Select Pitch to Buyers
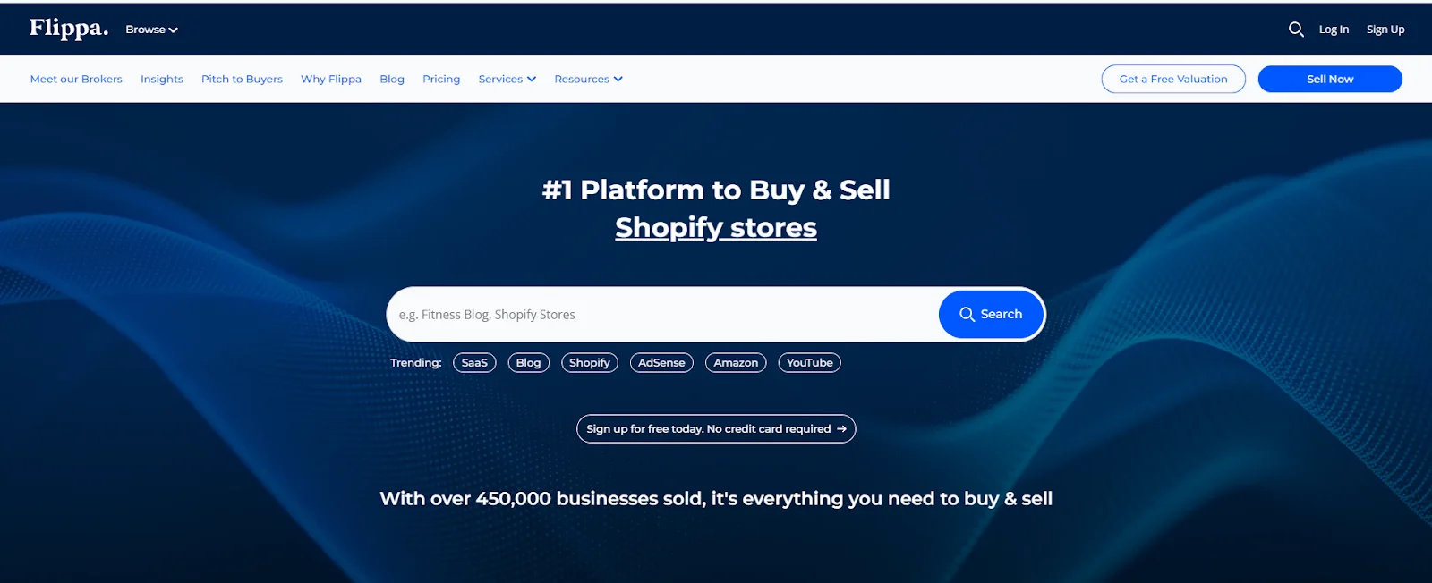The image size is (1432, 583). (242, 79)
